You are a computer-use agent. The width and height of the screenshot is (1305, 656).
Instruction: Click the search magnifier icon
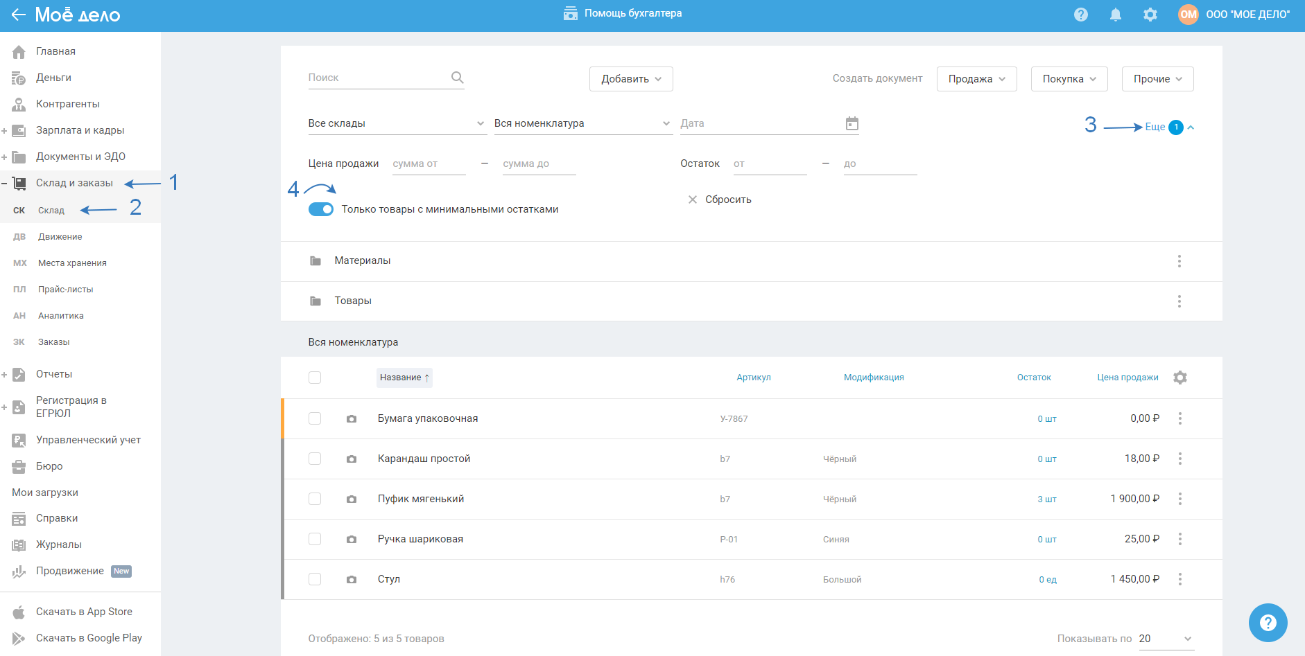457,78
